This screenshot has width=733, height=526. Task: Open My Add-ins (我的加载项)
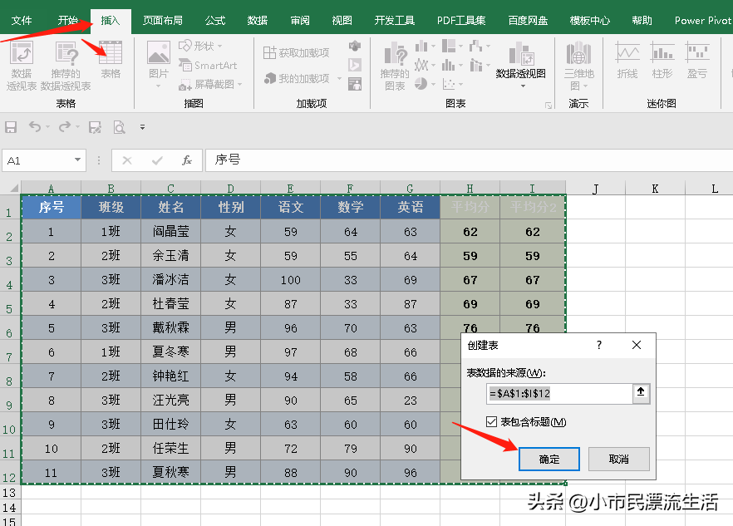(298, 78)
